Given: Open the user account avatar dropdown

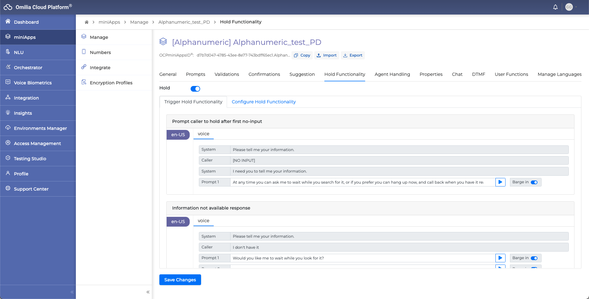Looking at the screenshot, I should [569, 7].
